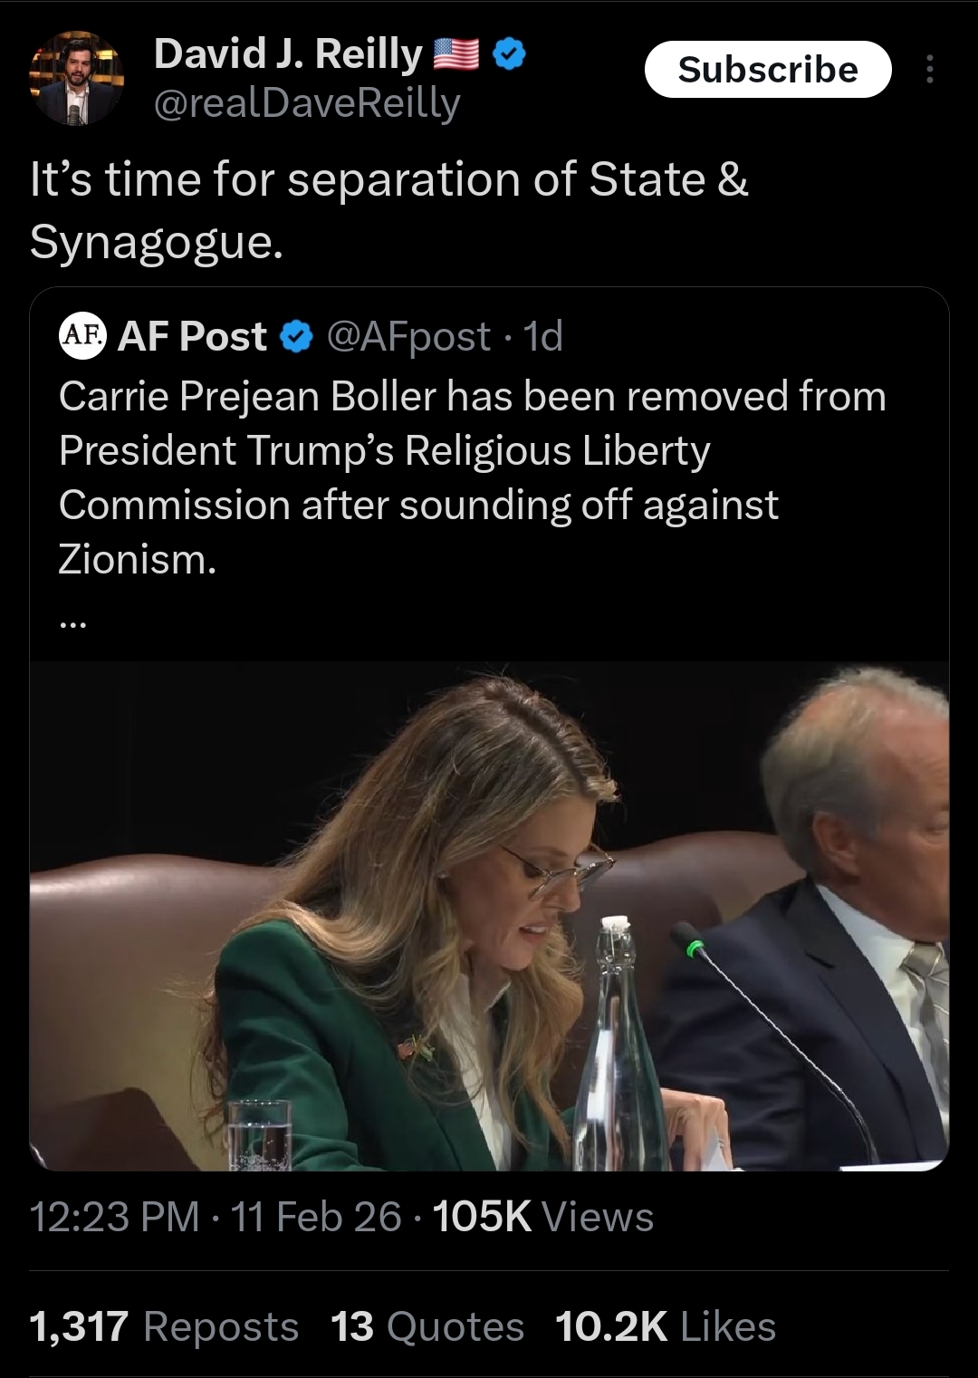
Task: Click the blue verified badge beside David J. Reilly
Action: 510,55
